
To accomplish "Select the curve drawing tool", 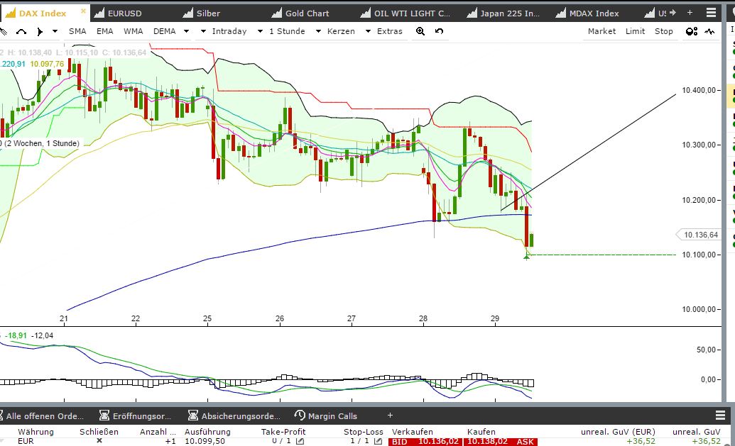I will tap(22, 31).
